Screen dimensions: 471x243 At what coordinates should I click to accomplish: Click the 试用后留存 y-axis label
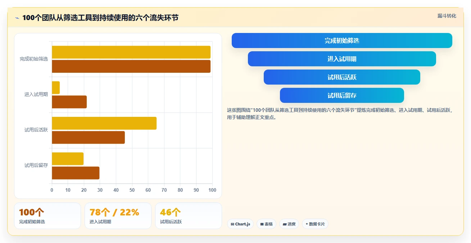click(x=36, y=165)
